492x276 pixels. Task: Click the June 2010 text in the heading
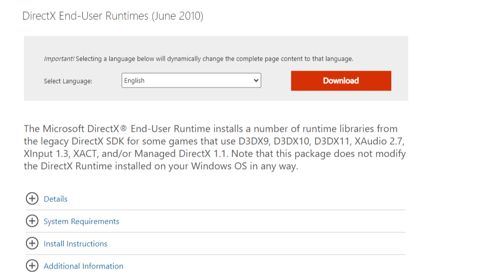point(177,16)
